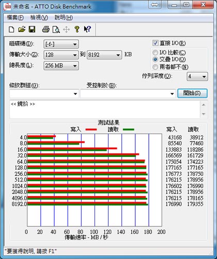Screen dimensions: 217x259
Task: Save results with the floppy disk icon
Action: tap(32, 29)
